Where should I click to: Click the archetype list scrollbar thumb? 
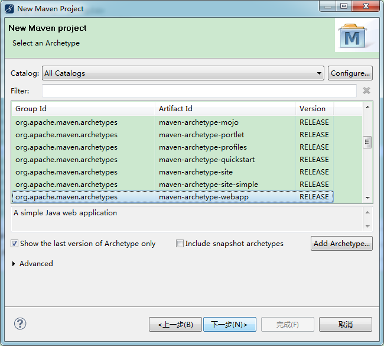point(367,142)
